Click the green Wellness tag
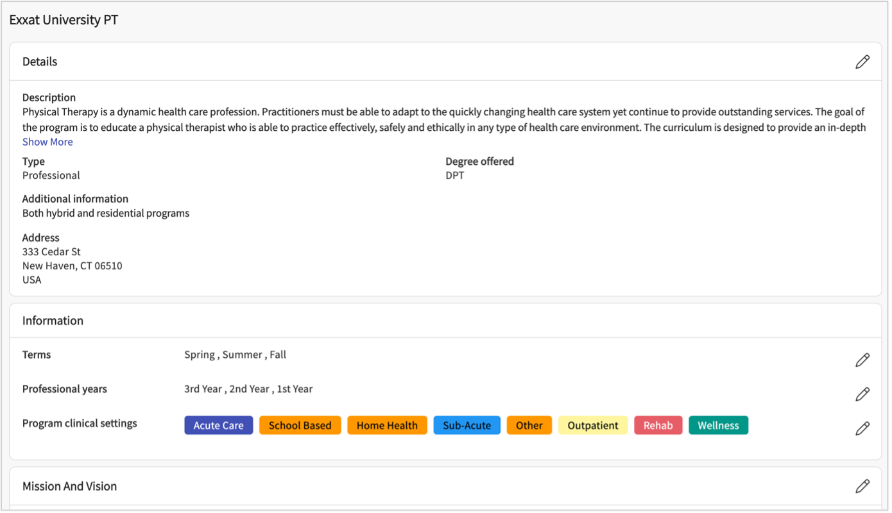The image size is (892, 513). 718,425
